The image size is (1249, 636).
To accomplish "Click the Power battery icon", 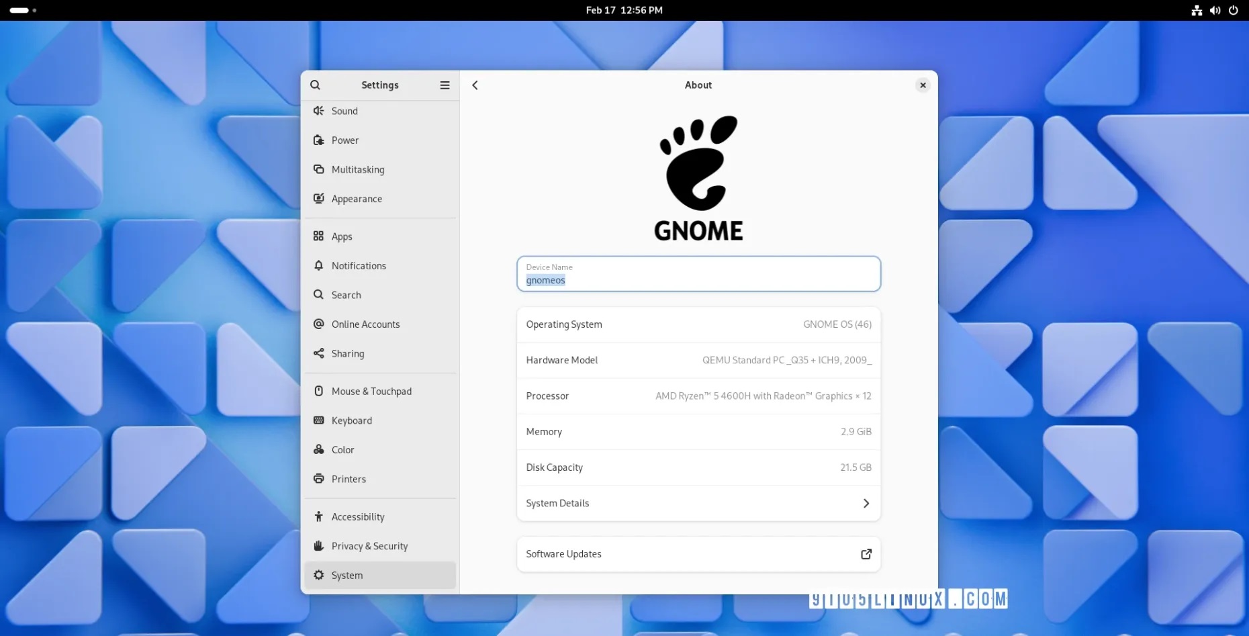I will coord(319,140).
